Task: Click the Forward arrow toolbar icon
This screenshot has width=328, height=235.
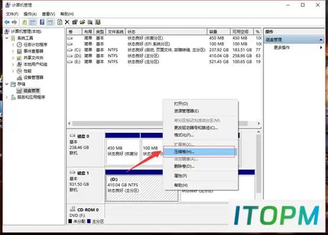Action: (x=14, y=22)
